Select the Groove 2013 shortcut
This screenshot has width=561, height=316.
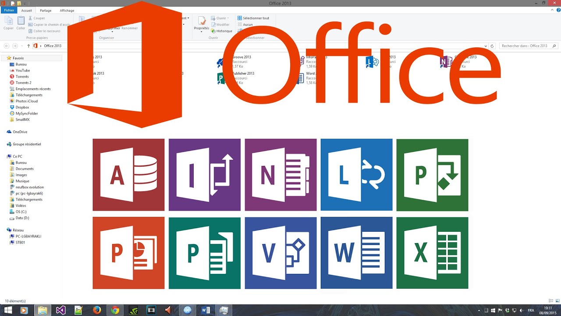coord(234,62)
